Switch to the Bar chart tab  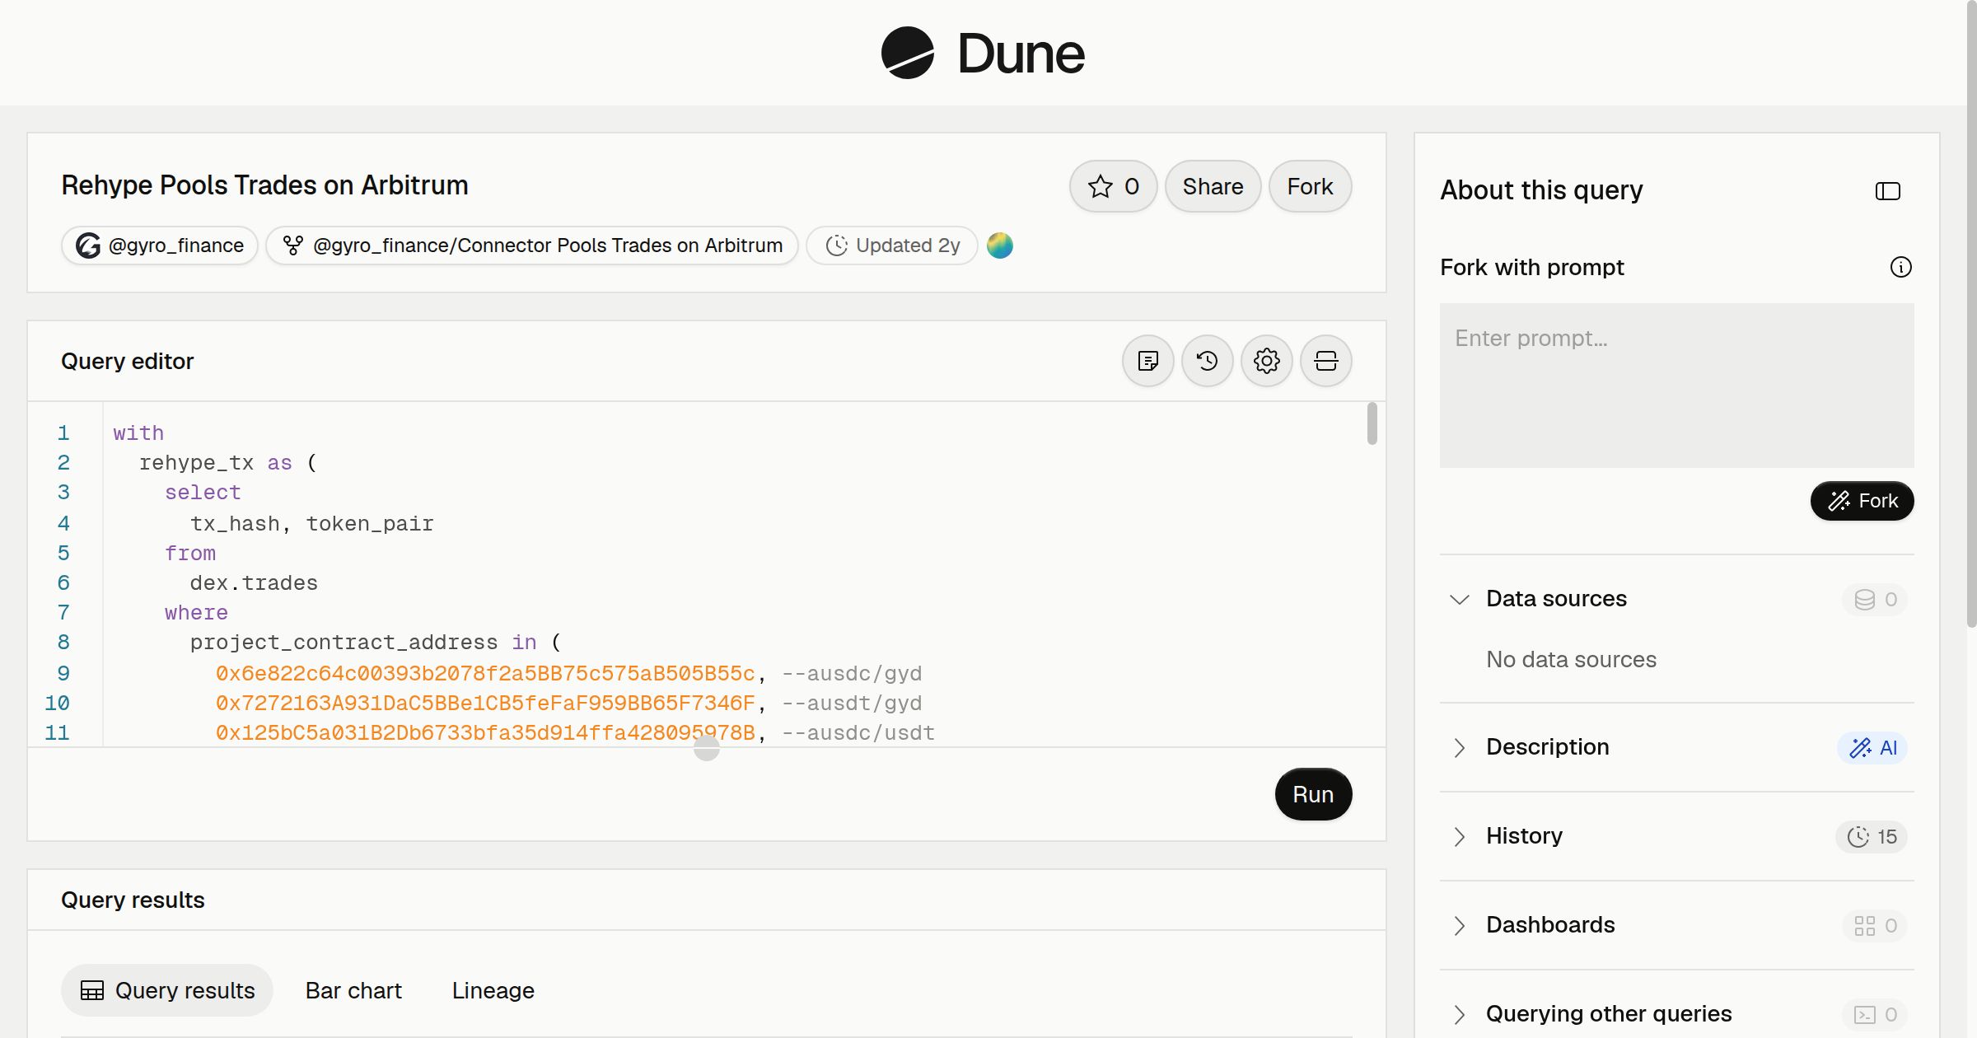point(353,990)
